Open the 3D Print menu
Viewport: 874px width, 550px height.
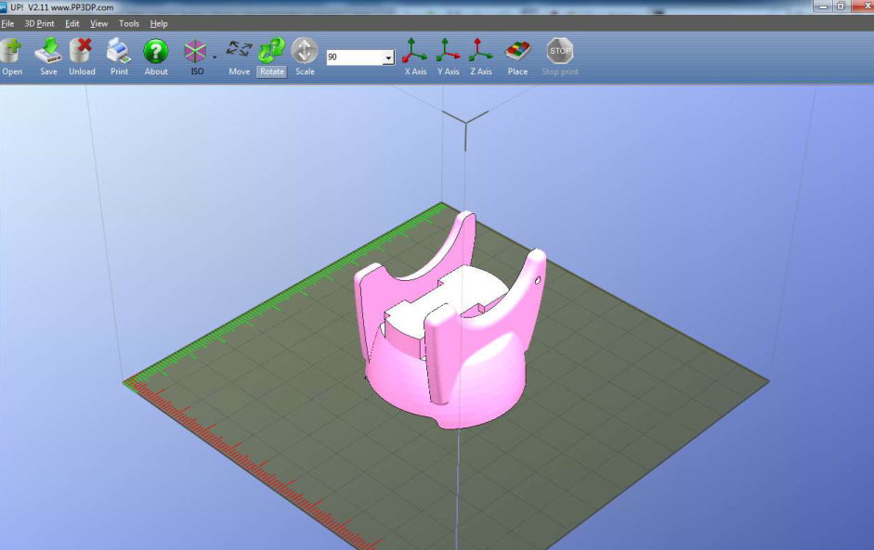39,23
